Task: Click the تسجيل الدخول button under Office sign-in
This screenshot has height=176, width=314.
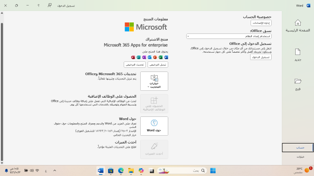Action: [261, 57]
